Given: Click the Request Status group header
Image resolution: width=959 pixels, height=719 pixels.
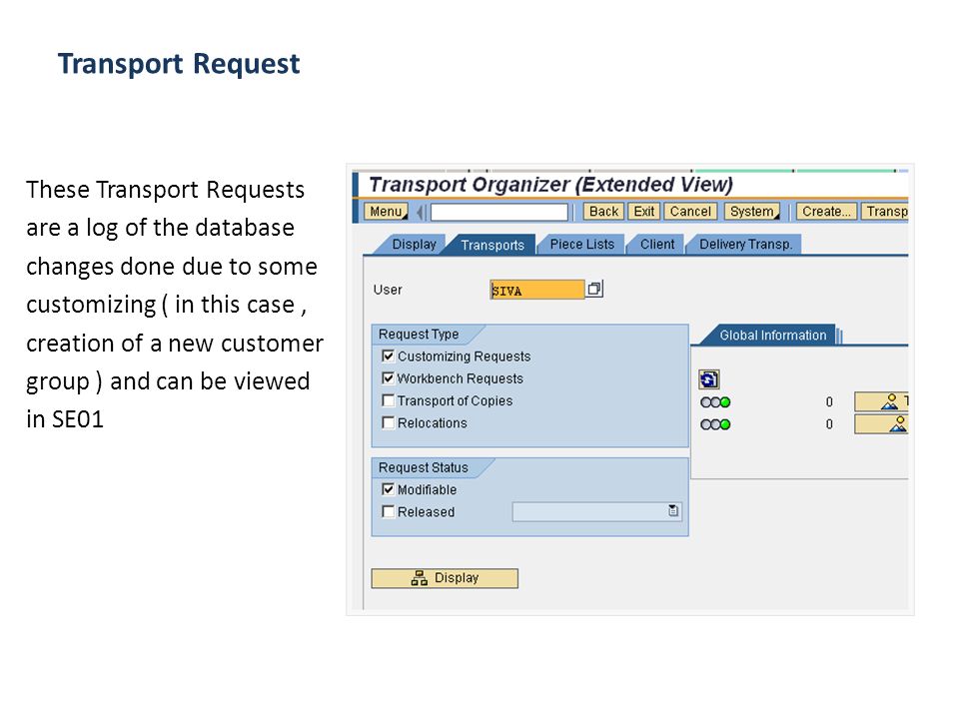Looking at the screenshot, I should tap(424, 467).
